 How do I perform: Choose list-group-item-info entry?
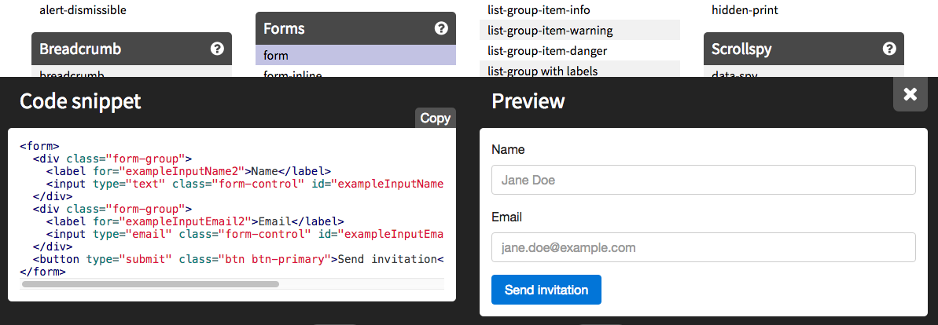point(539,10)
